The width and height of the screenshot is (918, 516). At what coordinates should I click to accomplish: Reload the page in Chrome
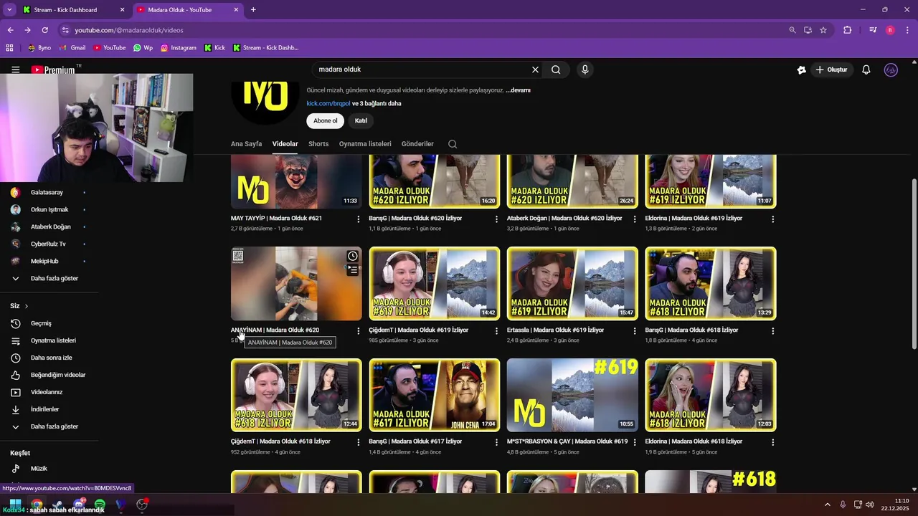pos(44,30)
